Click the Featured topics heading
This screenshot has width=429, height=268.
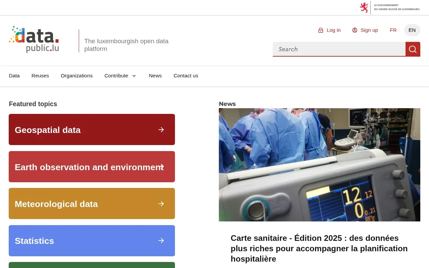(33, 104)
